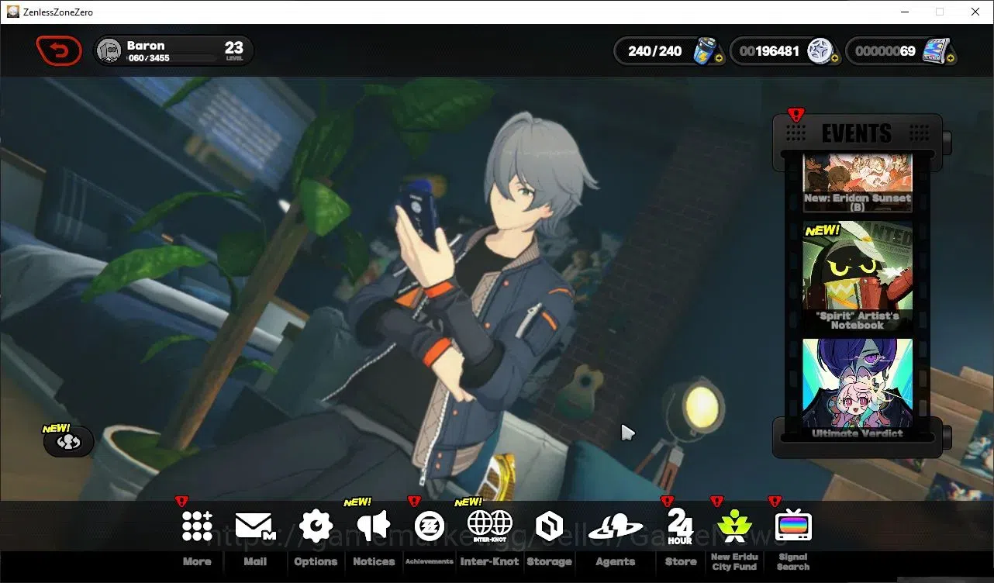Open Baron's player profile avatar
This screenshot has width=994, height=583.
coord(109,51)
